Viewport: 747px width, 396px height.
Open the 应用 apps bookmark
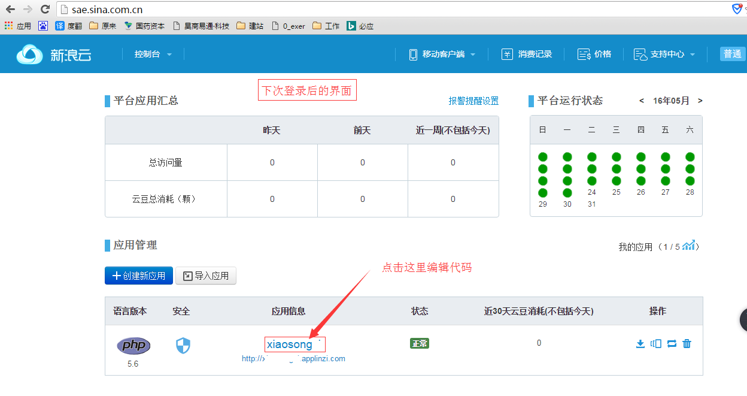coord(18,26)
